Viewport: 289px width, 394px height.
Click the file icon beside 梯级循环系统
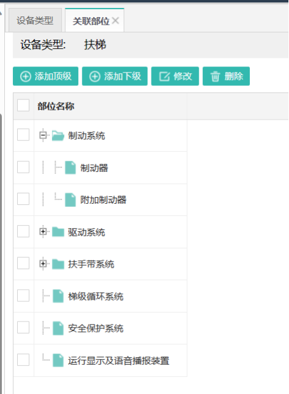pyautogui.click(x=58, y=296)
